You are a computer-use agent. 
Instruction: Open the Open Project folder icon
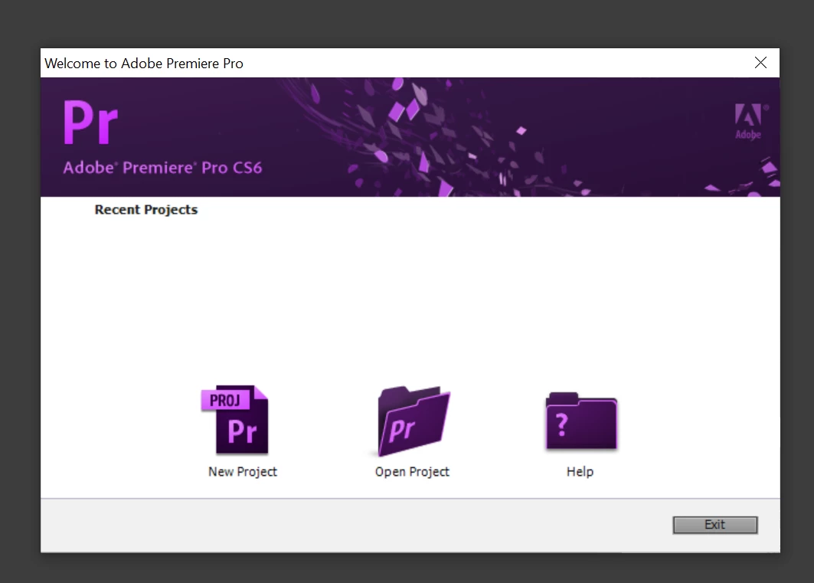pos(414,421)
